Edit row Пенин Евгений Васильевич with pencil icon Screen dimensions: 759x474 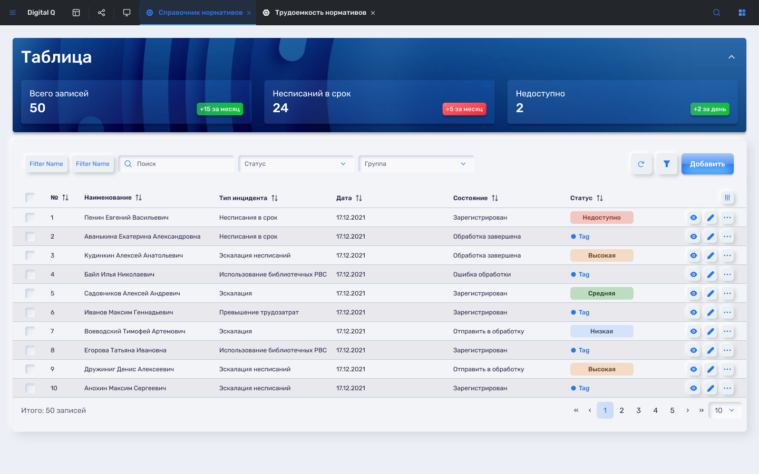711,218
